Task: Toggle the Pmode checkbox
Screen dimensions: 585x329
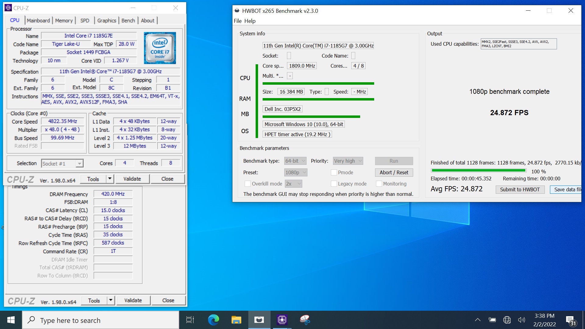Action: pyautogui.click(x=334, y=172)
